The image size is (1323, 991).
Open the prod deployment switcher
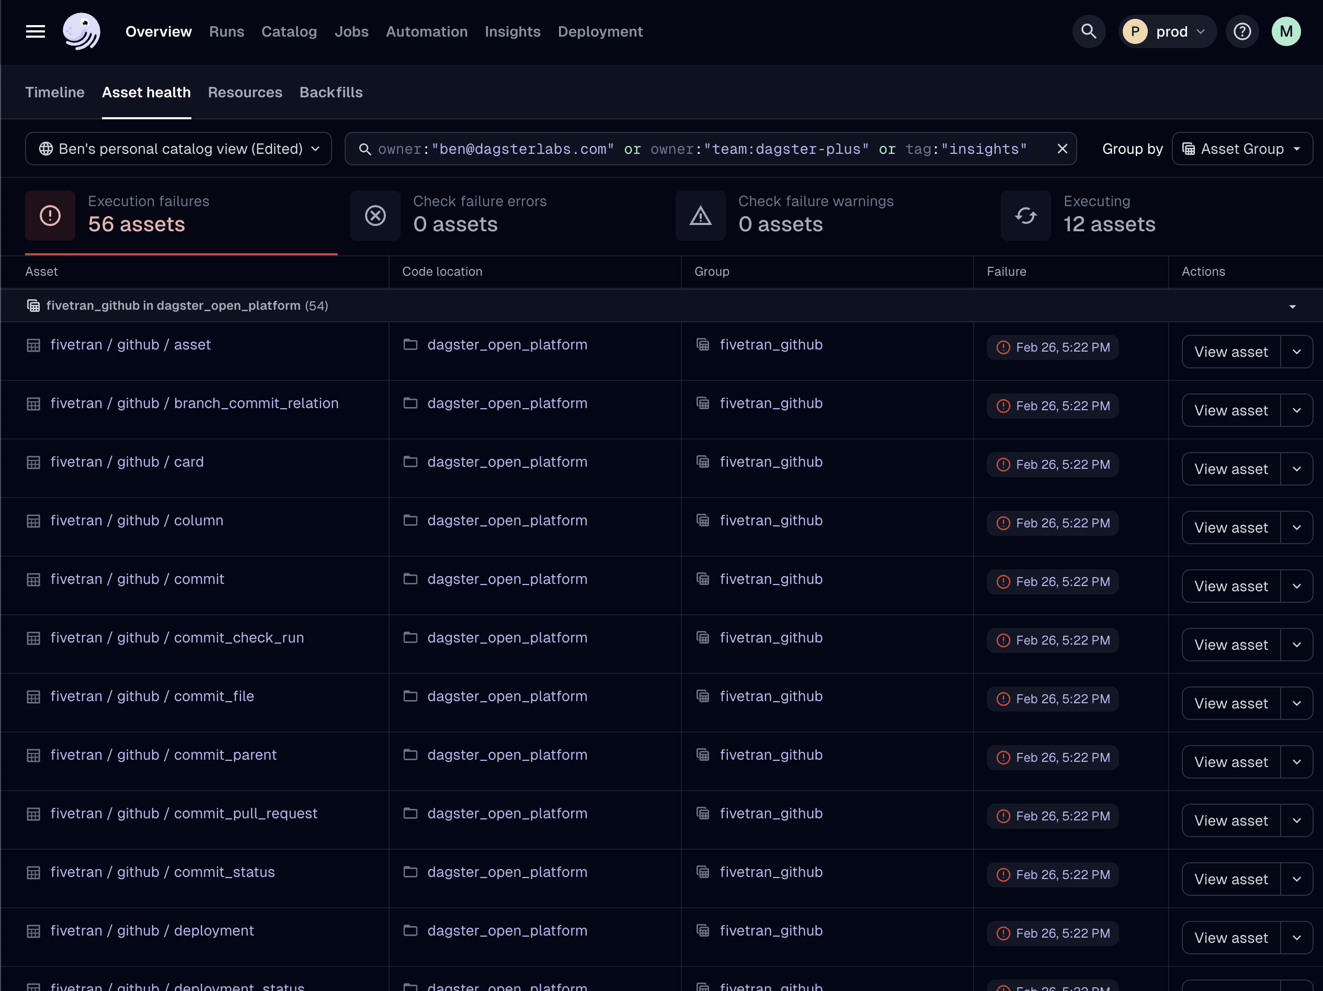click(1167, 32)
